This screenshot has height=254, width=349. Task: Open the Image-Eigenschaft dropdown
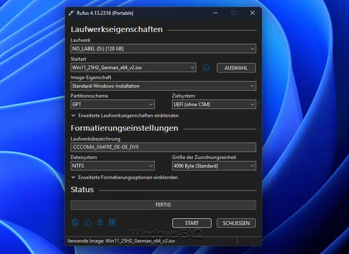click(x=163, y=86)
